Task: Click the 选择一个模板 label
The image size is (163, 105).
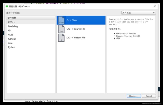Action: (13, 13)
